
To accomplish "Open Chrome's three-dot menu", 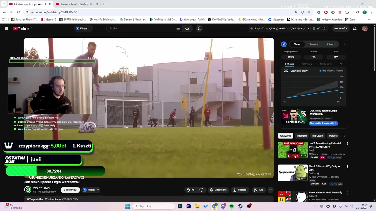I will [371, 12].
